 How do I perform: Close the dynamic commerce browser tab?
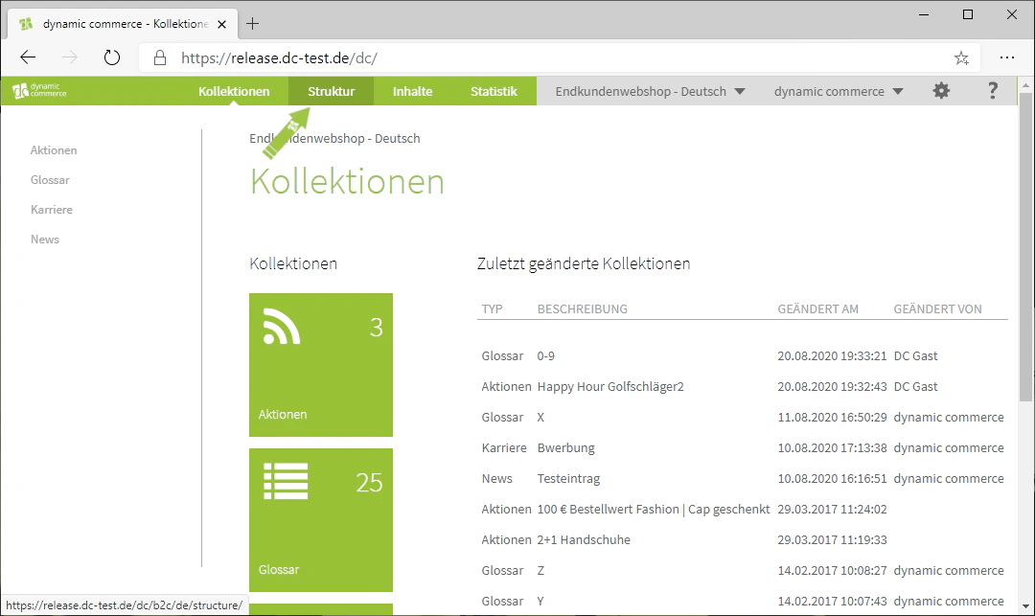221,24
